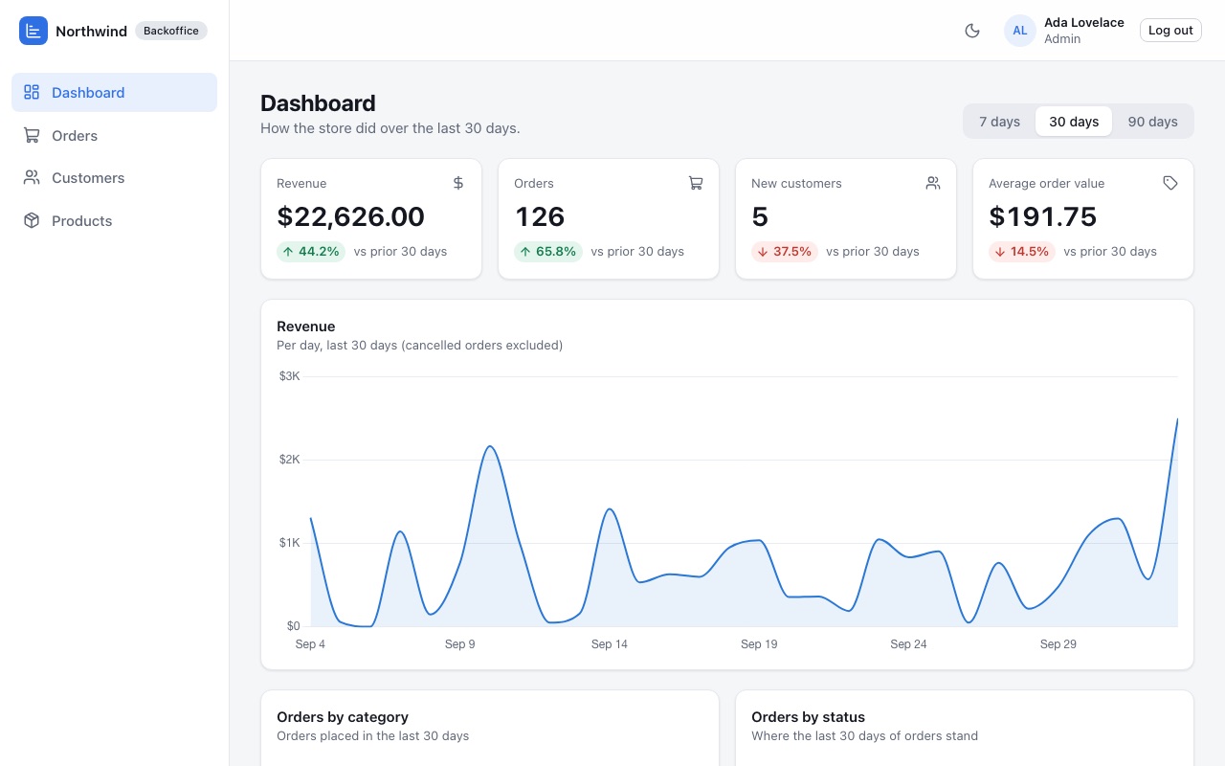Click the Customers people icon in sidebar
Image resolution: width=1225 pixels, height=766 pixels.
(32, 178)
